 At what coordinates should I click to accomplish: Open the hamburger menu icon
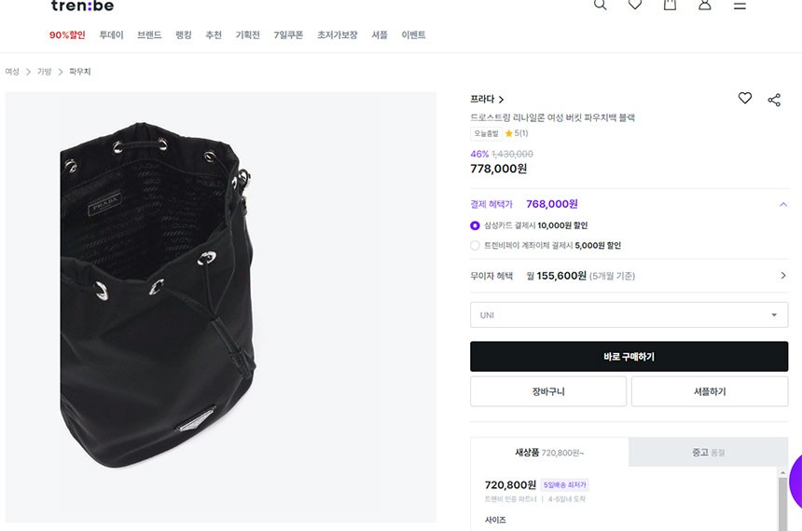click(740, 5)
